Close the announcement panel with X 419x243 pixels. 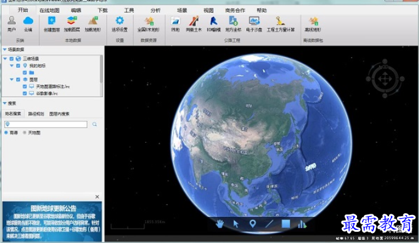98,197
